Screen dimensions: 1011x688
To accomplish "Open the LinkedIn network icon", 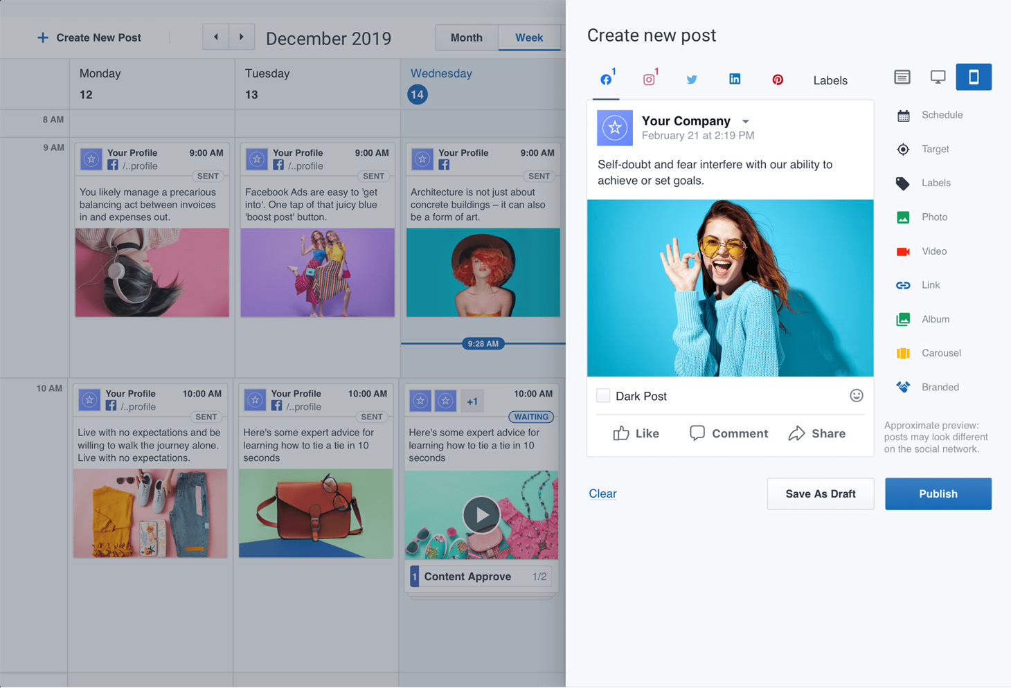I will 735,79.
